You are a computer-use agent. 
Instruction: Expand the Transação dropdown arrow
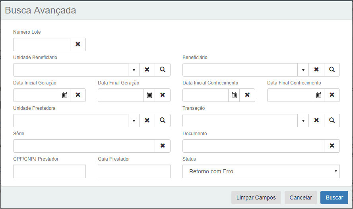(x=303, y=121)
